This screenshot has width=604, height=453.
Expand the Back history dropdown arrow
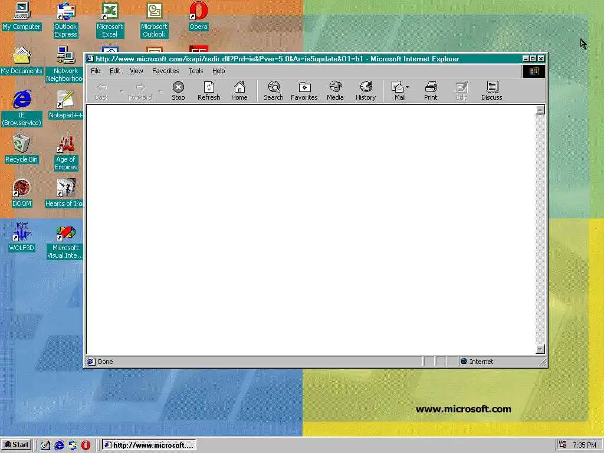click(121, 91)
